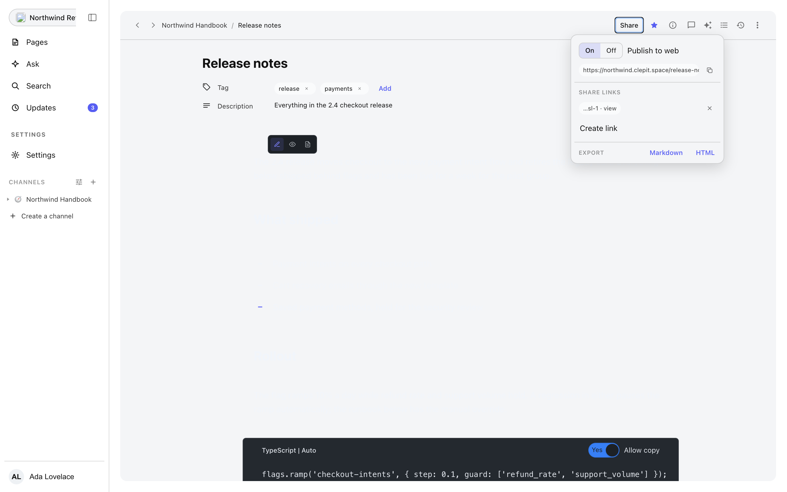Go back using the left chevron
The height and width of the screenshot is (492, 787).
(137, 25)
